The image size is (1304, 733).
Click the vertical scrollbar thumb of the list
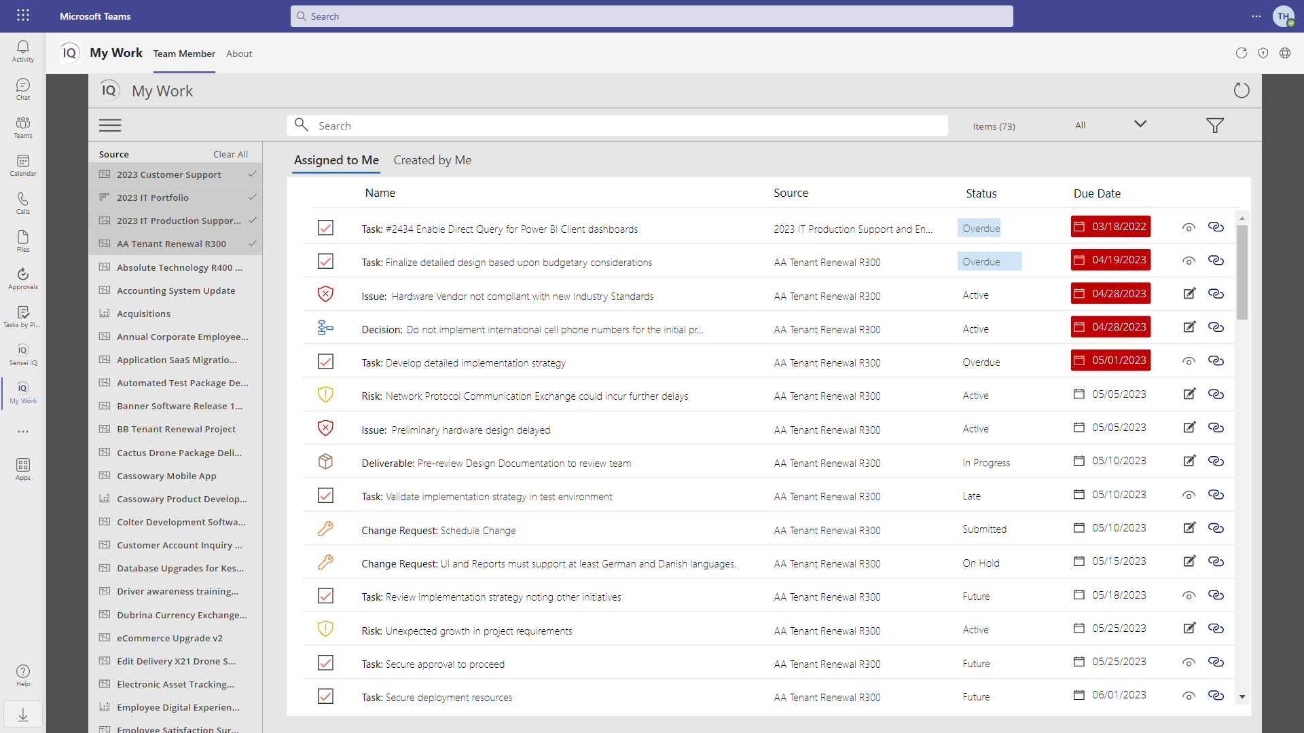point(1242,271)
